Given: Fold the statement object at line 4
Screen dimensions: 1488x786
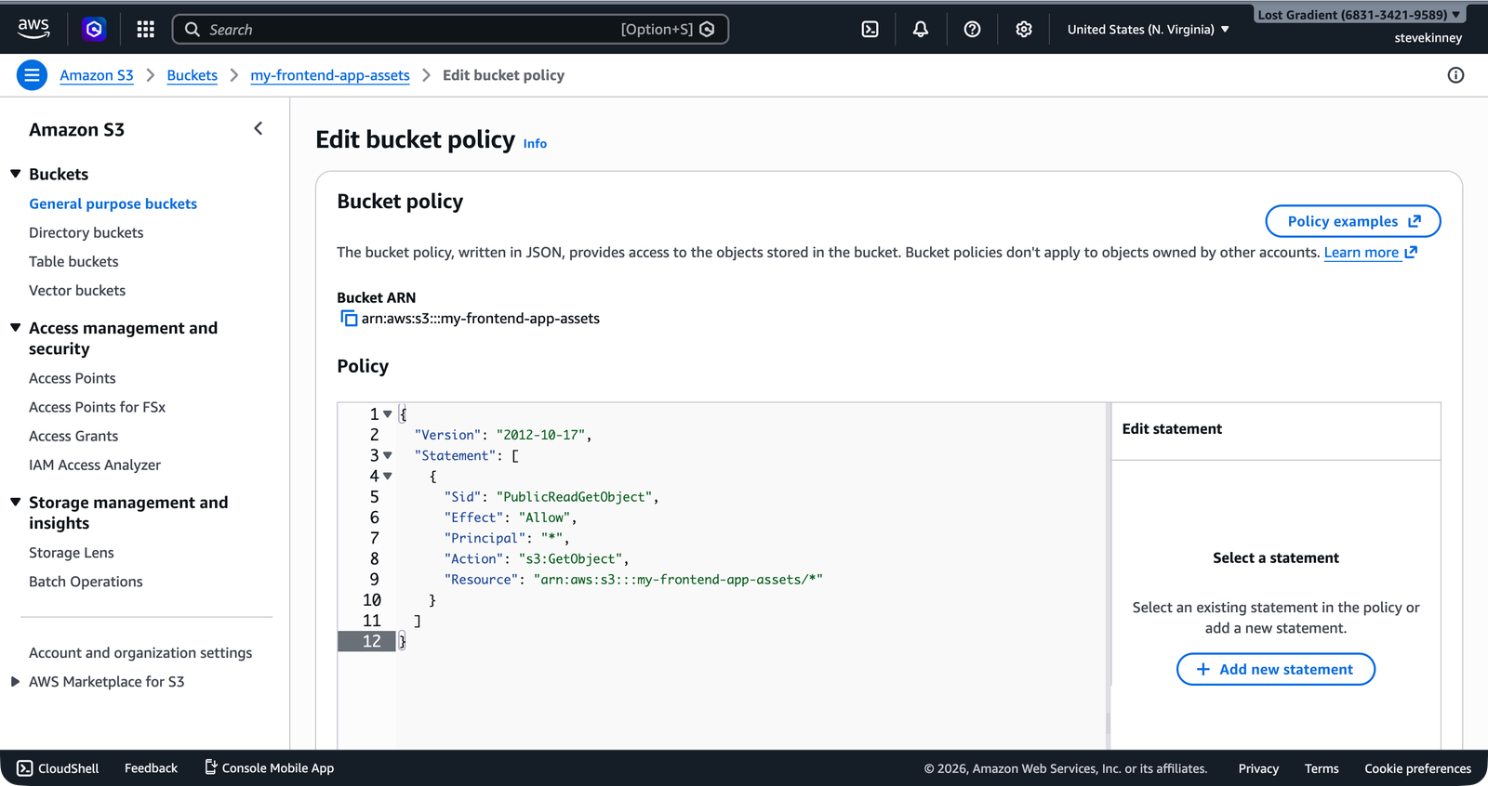Looking at the screenshot, I should 388,476.
